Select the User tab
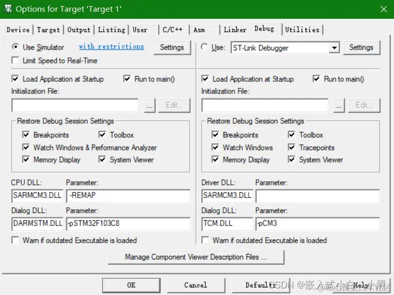The image size is (394, 295). click(144, 30)
